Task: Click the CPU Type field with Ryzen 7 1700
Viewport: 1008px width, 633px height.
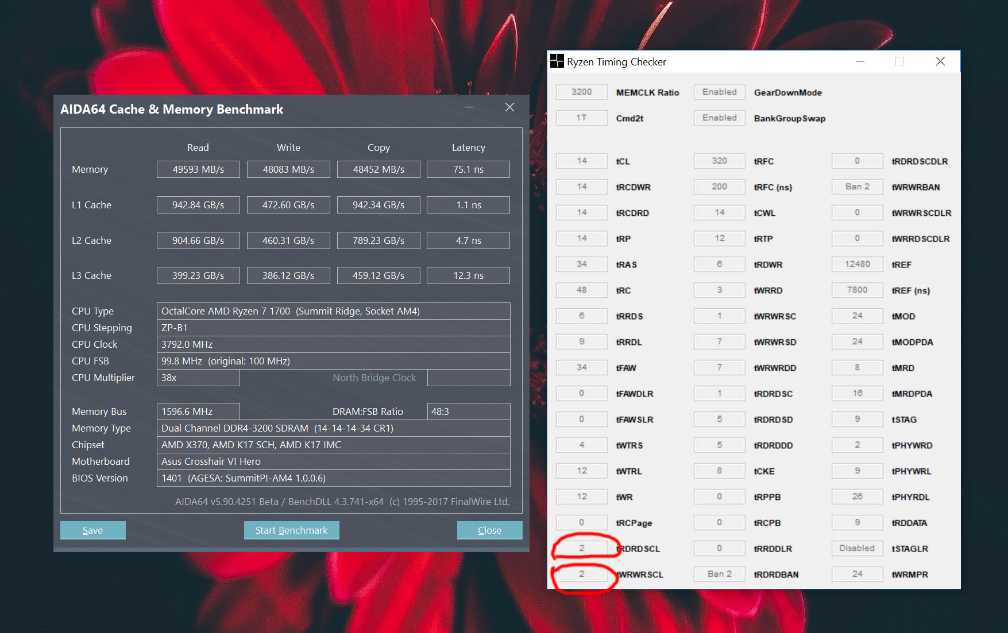Action: tap(333, 311)
